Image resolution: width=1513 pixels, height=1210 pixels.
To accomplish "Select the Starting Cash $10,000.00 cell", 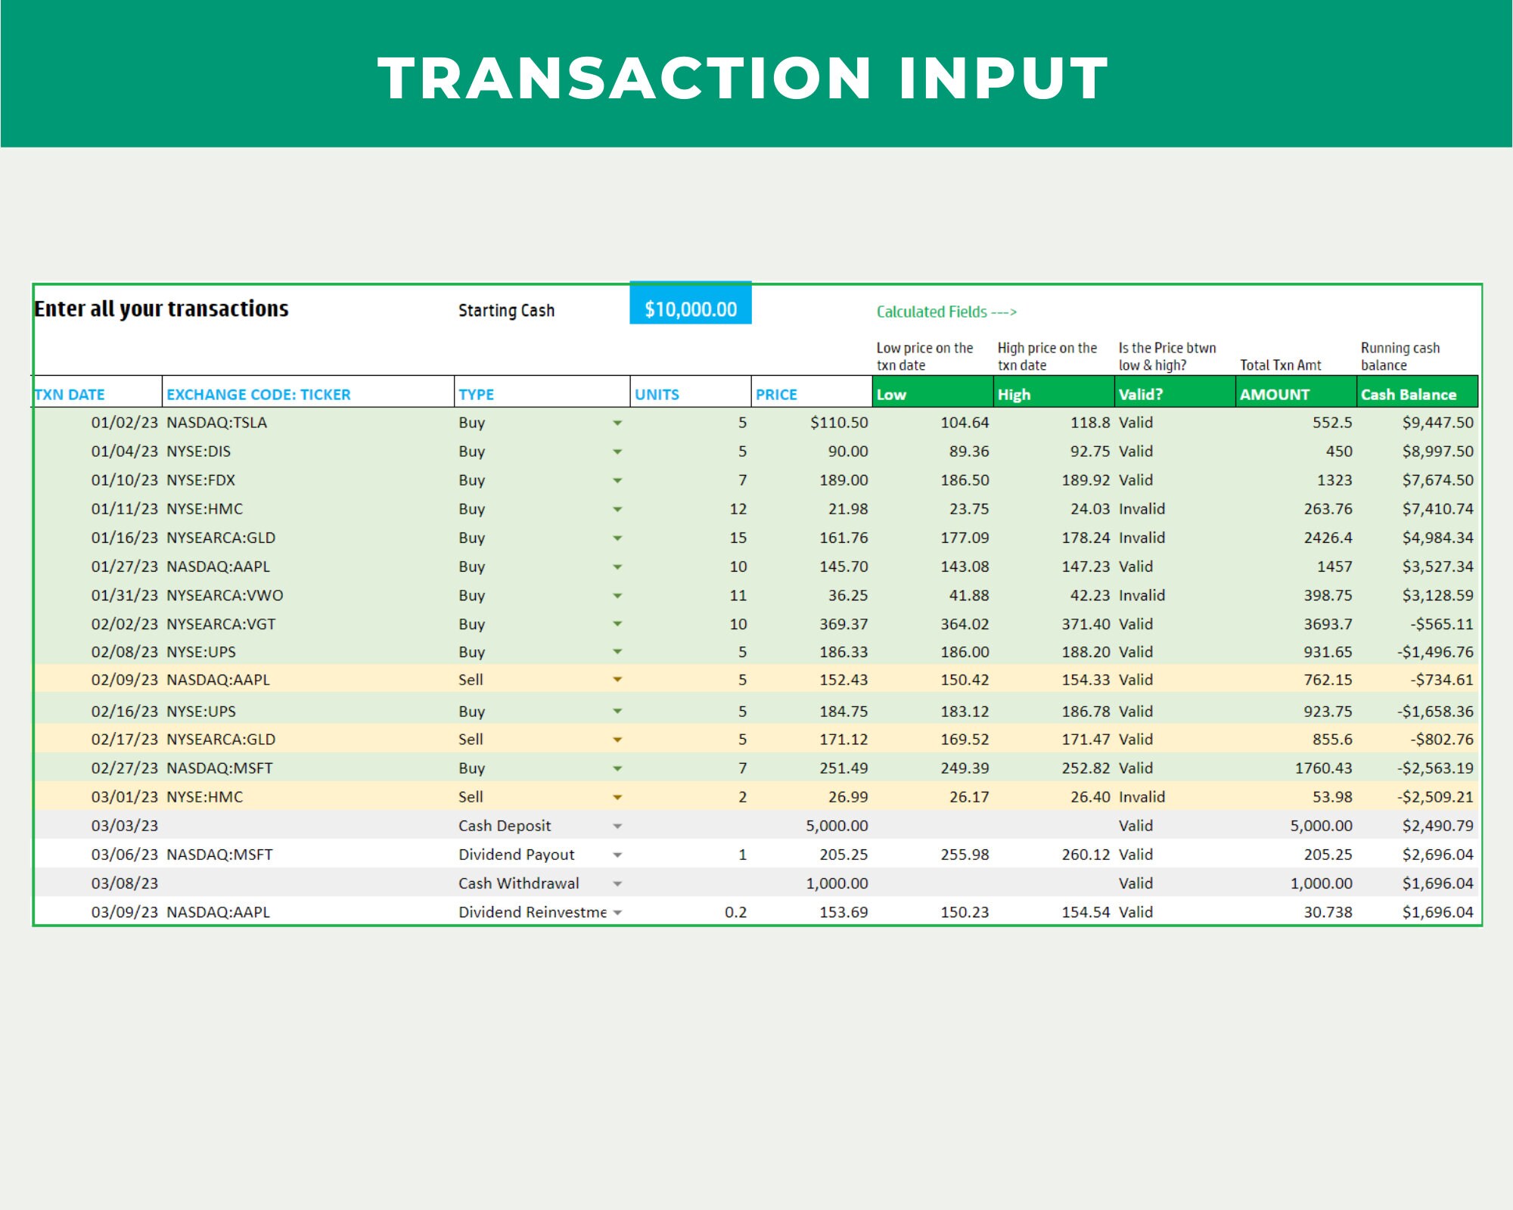I will click(x=691, y=303).
